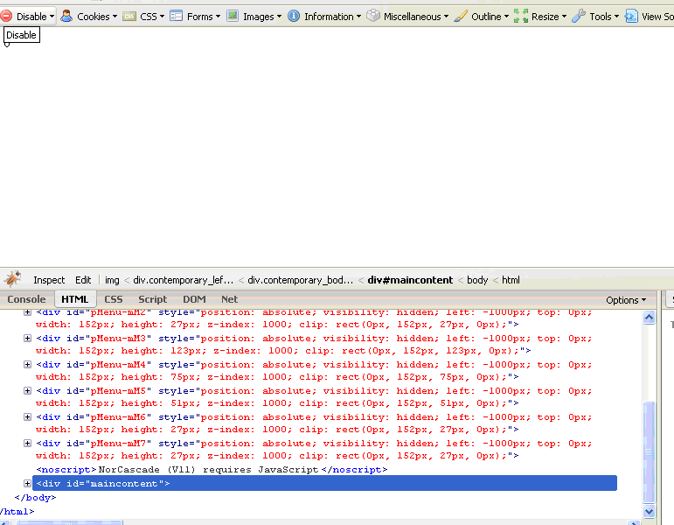
Task: Expand the maincontent div node
Action: pyautogui.click(x=27, y=483)
